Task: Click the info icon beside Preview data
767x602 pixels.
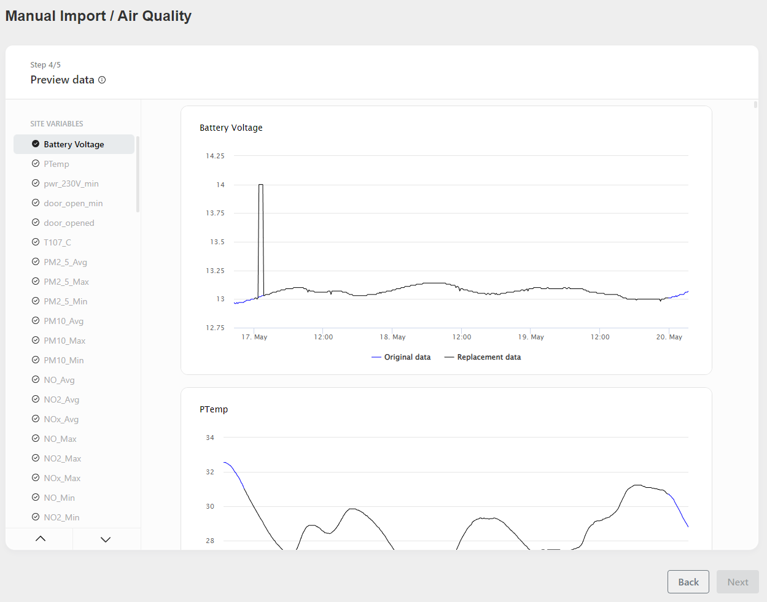Action: [x=102, y=80]
